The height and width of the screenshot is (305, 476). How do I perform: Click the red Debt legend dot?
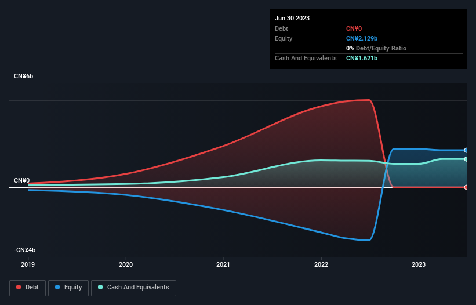point(19,287)
